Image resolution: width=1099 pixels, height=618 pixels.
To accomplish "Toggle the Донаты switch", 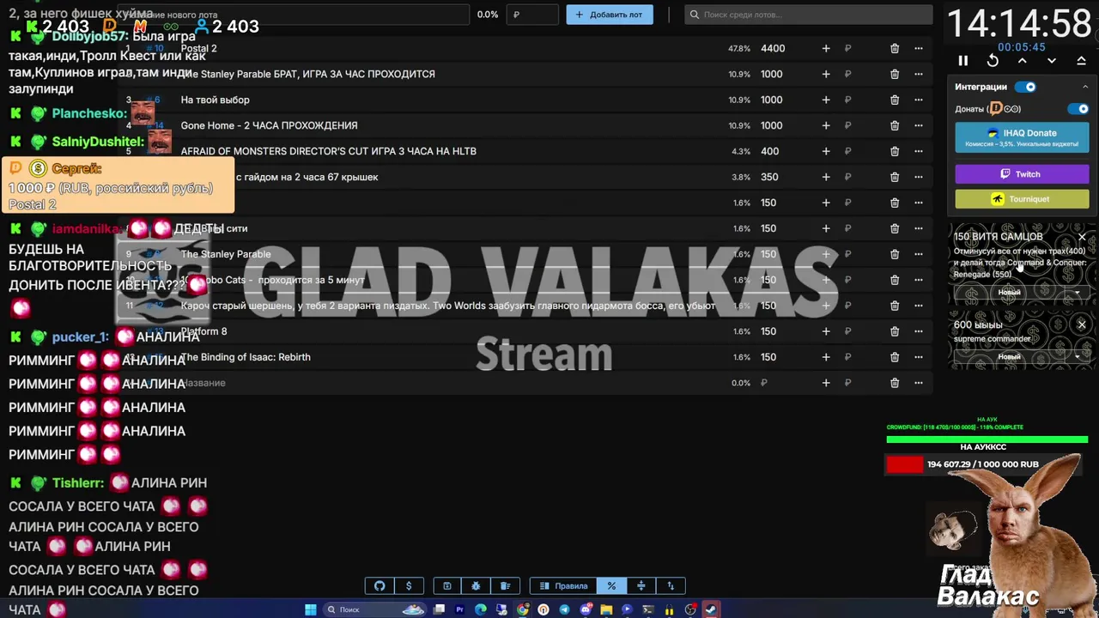I will point(1078,109).
